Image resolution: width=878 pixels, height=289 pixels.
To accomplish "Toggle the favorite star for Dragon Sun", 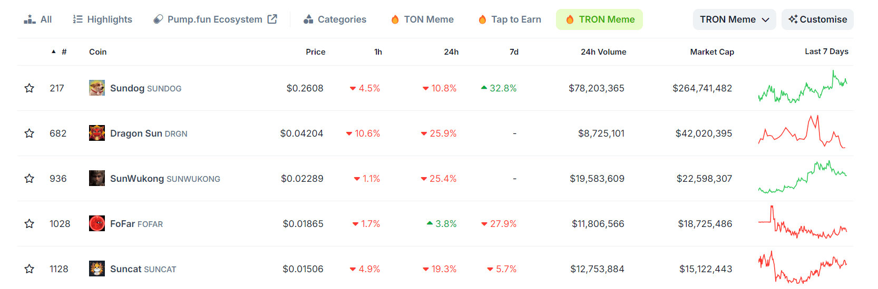I will pos(30,133).
